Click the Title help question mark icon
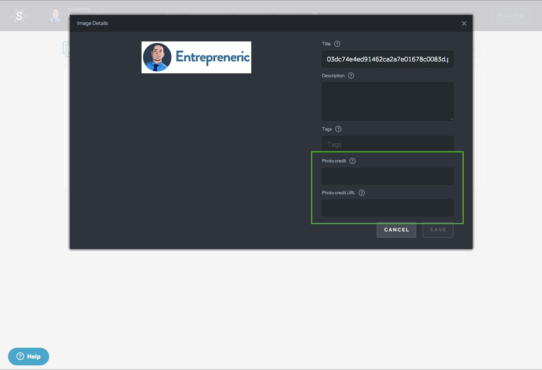Image resolution: width=542 pixels, height=370 pixels. coord(337,44)
